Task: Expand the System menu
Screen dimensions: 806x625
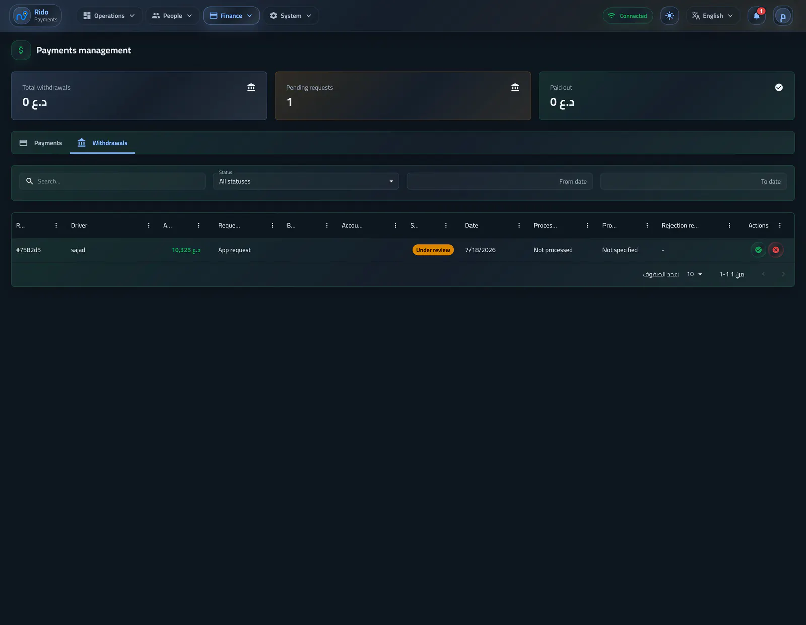Action: tap(291, 16)
